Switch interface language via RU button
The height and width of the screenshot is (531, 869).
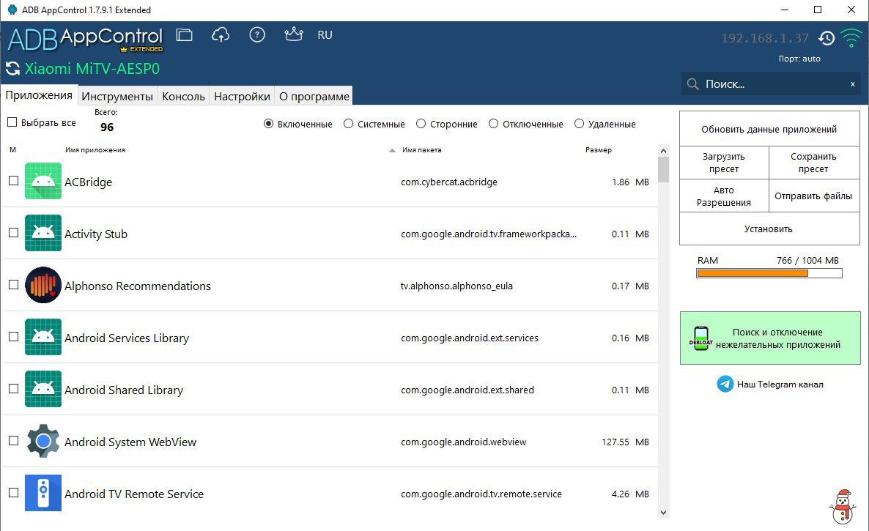325,35
